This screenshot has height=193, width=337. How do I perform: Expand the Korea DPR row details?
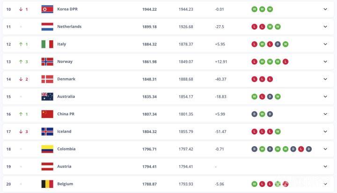[325, 9]
